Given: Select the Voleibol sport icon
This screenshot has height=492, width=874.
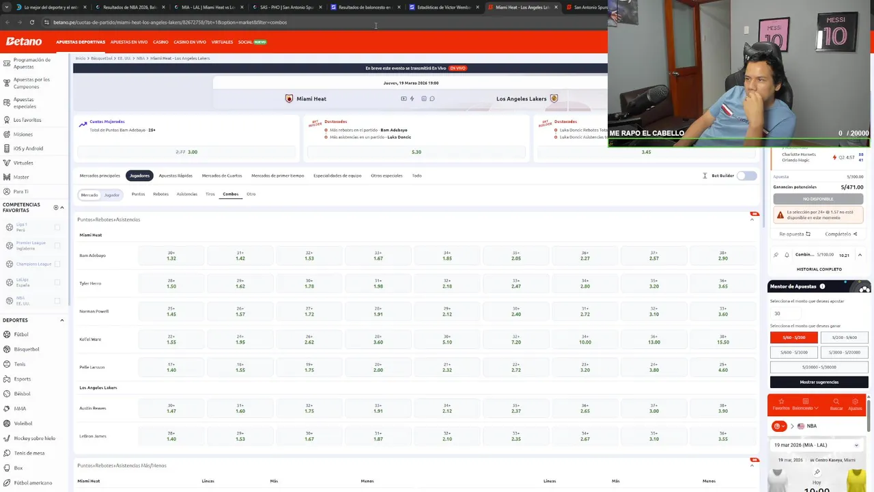Looking at the screenshot, I should pos(6,423).
